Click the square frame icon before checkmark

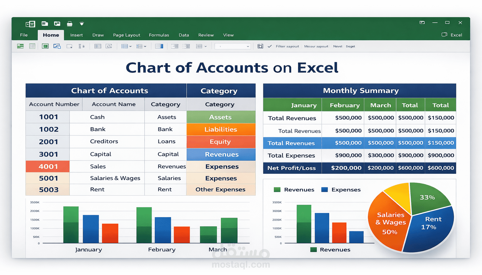(260, 46)
